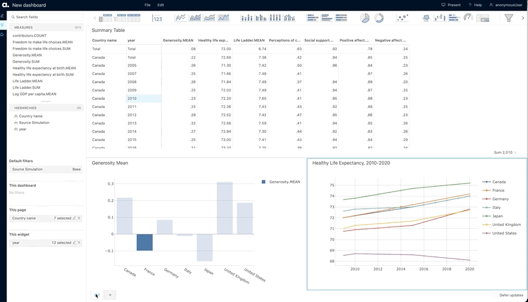Open the Sum 2,010 aggregation dropdown
Screen dimensions: 528x302
click(x=505, y=152)
